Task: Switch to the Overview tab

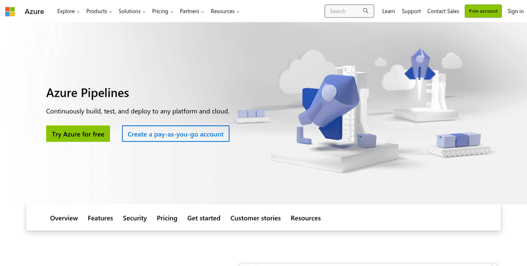Action: click(x=64, y=218)
